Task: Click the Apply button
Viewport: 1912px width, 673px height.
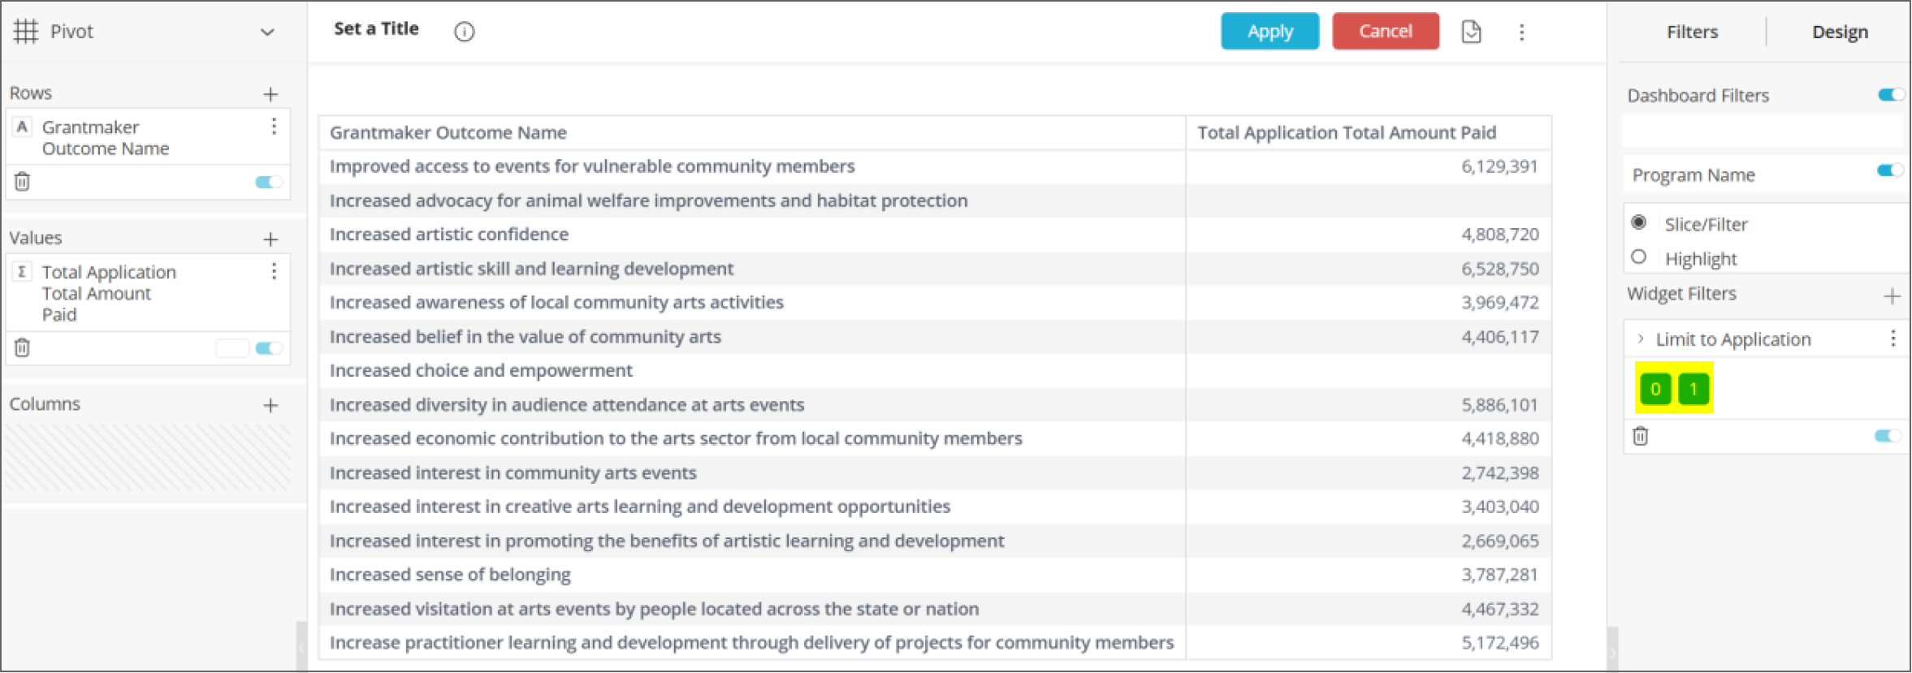Action: (1270, 32)
